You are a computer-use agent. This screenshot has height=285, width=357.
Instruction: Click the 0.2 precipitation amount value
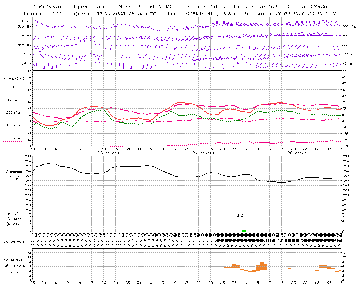pyautogui.click(x=240, y=216)
